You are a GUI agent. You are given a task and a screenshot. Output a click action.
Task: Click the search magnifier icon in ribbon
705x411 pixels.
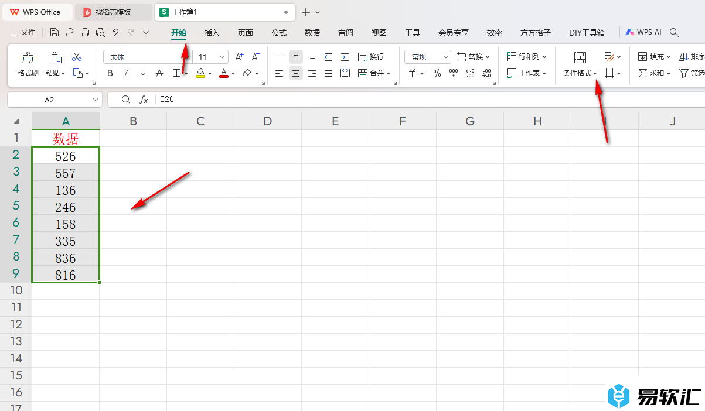click(675, 33)
